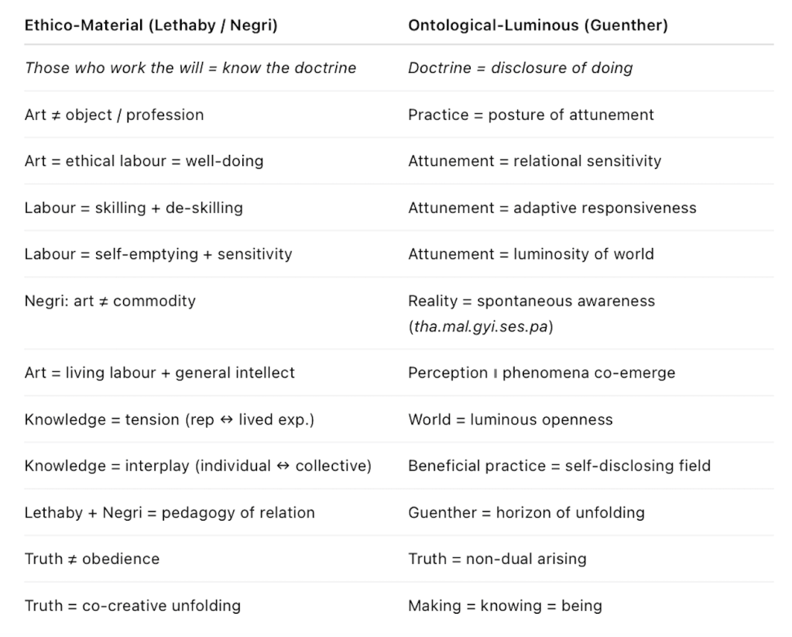The height and width of the screenshot is (637, 792).
Task: Click 'World = luminous openness' cell
Action: (x=510, y=419)
